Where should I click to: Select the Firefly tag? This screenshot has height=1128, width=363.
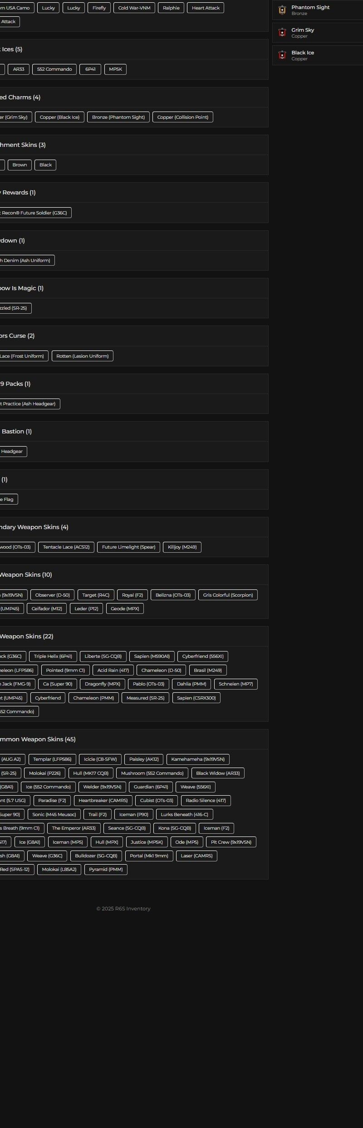click(99, 8)
